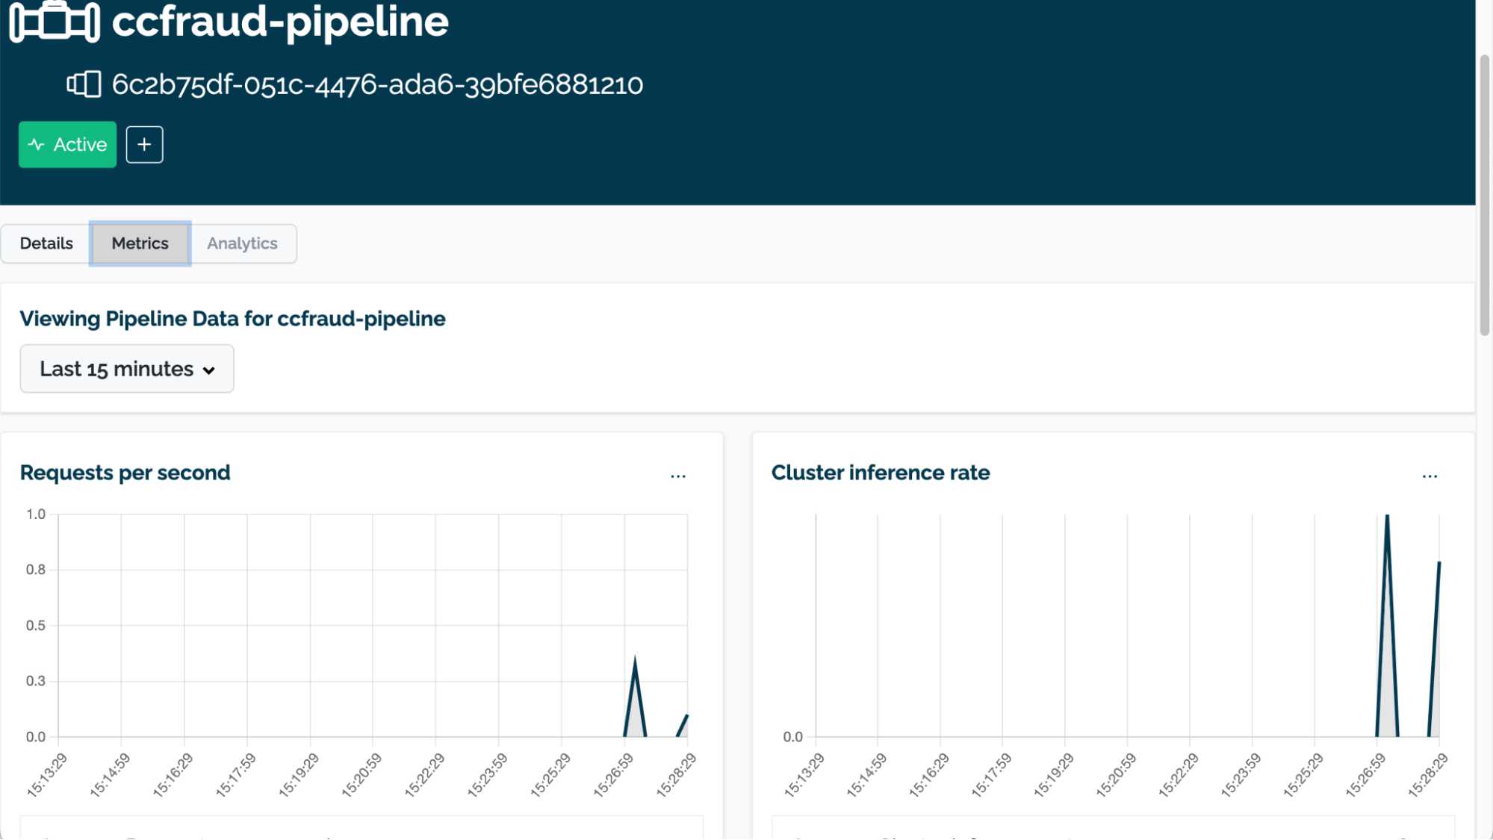Image resolution: width=1493 pixels, height=840 pixels.
Task: Click the pulse icon in Active badge
Action: 36,144
